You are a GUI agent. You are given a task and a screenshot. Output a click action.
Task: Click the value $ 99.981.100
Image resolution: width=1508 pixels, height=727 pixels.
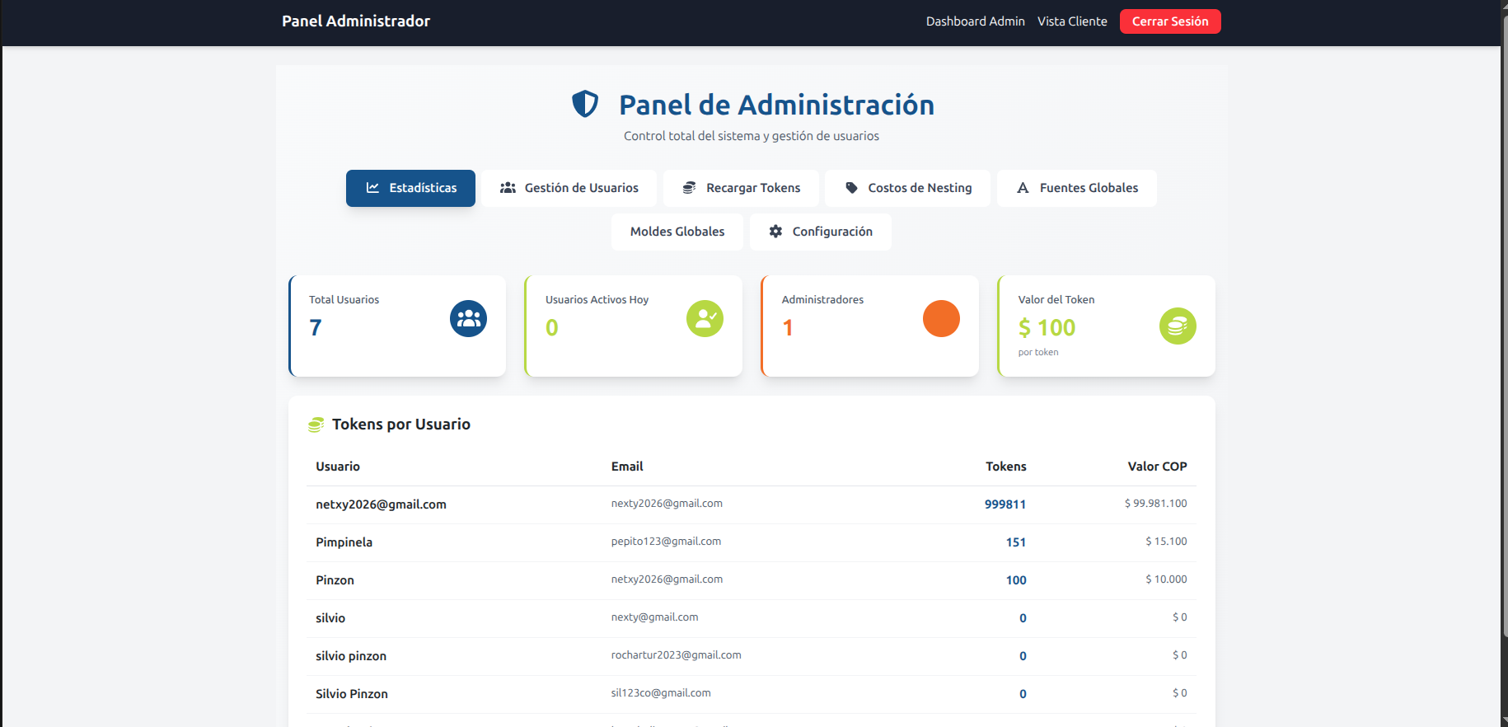[1156, 504]
